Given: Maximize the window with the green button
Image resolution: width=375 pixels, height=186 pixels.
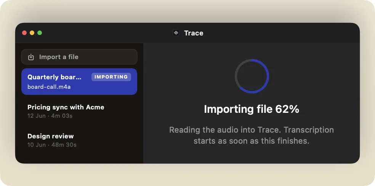Looking at the screenshot, I should [40, 33].
